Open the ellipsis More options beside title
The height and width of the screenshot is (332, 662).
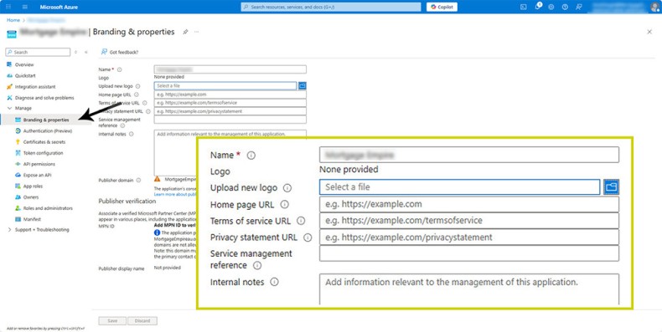[x=197, y=32]
